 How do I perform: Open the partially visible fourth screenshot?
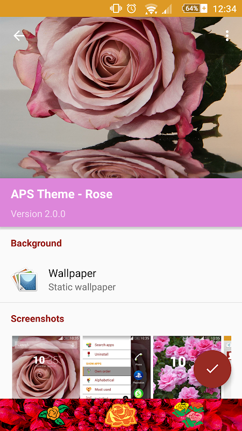(x=227, y=367)
